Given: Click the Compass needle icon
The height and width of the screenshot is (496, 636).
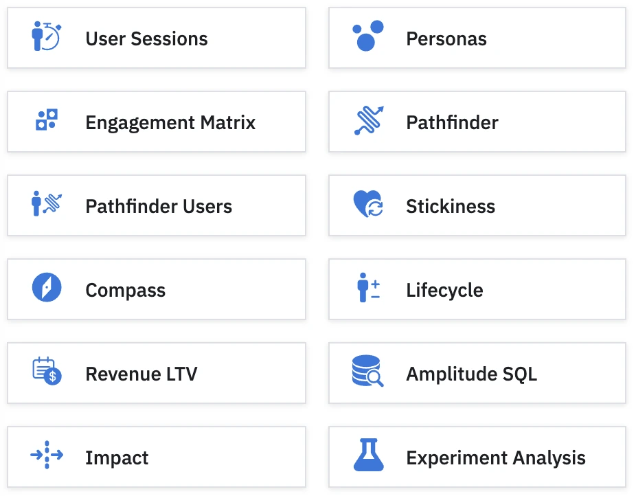Looking at the screenshot, I should pos(46,288).
